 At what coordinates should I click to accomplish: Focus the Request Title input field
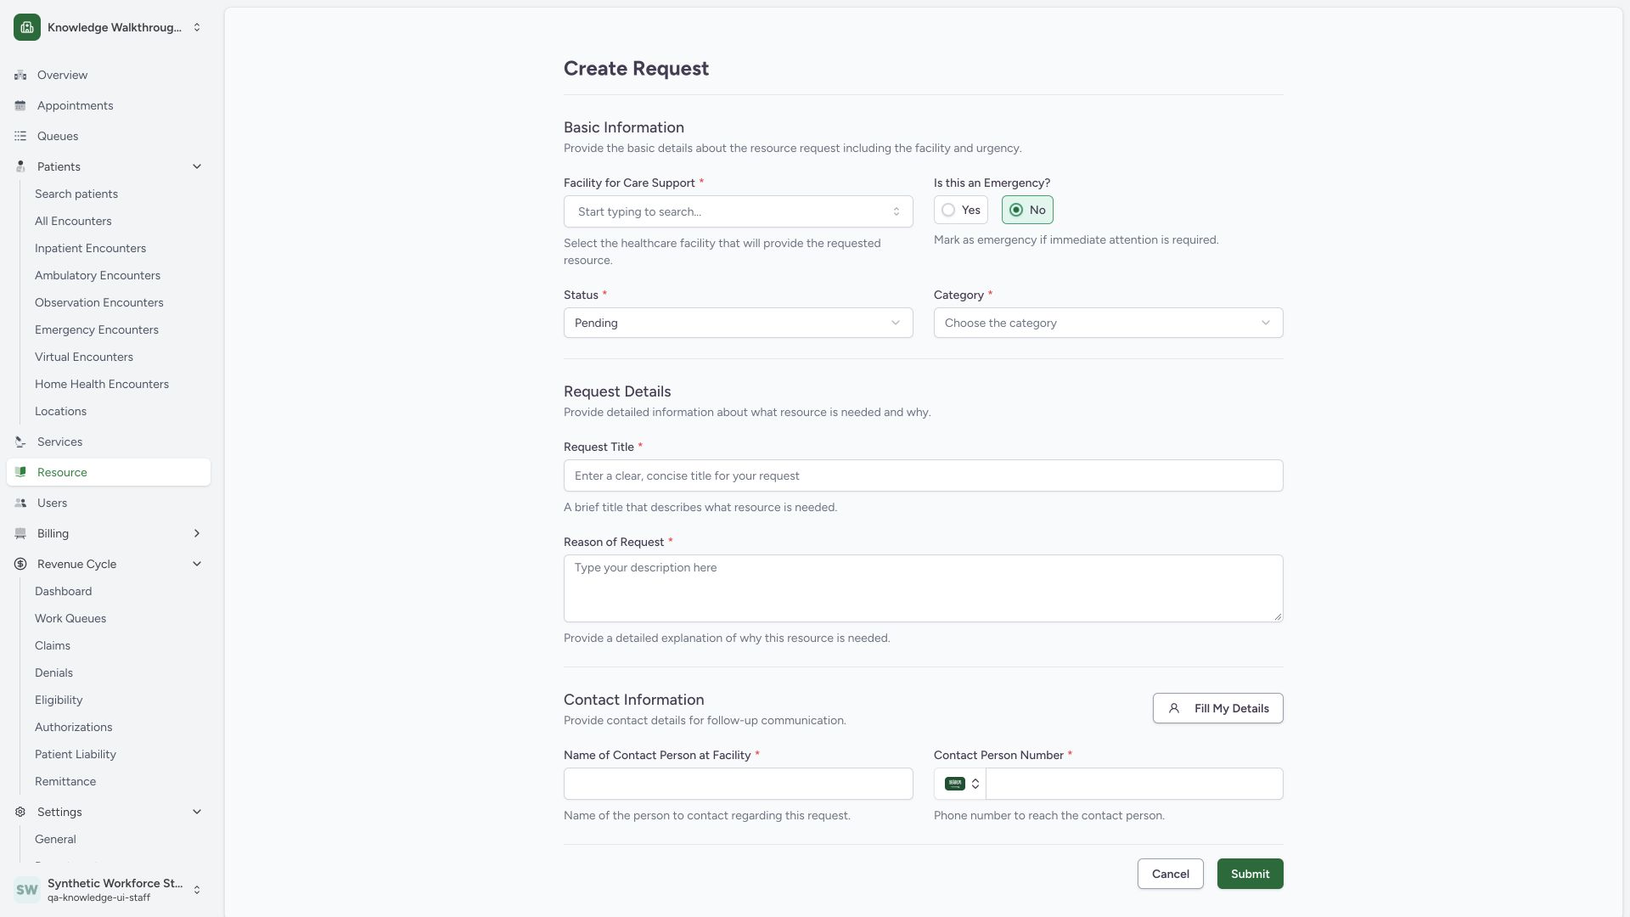tap(924, 475)
